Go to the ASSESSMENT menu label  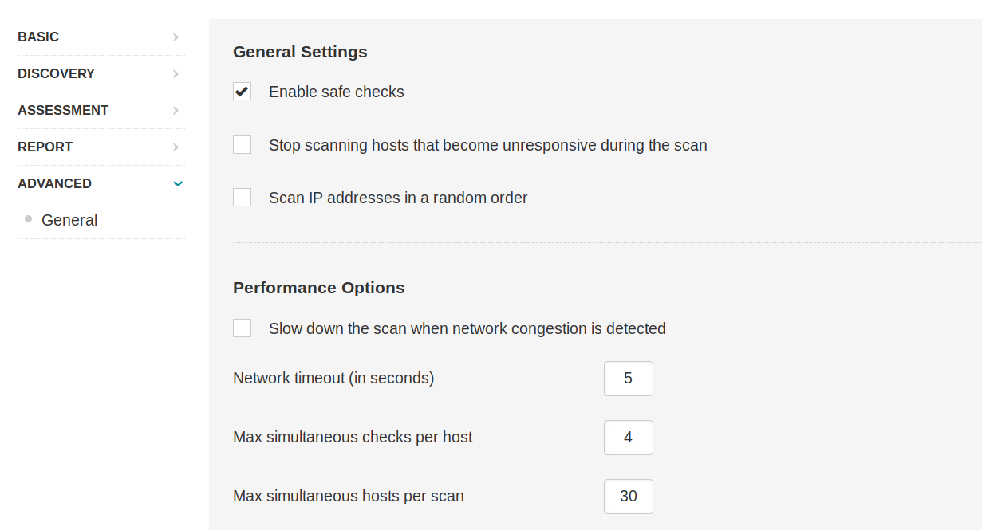click(x=63, y=111)
